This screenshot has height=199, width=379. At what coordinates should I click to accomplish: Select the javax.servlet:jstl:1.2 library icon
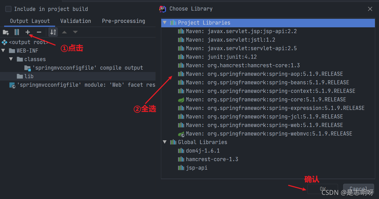(x=181, y=40)
